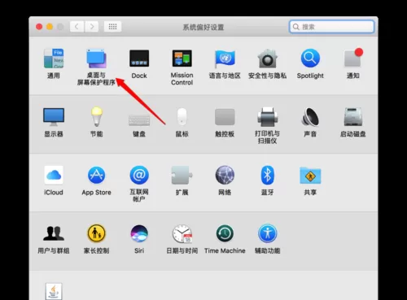This screenshot has width=407, height=300.
Task: Open Mission Control preferences
Action: pos(182,59)
